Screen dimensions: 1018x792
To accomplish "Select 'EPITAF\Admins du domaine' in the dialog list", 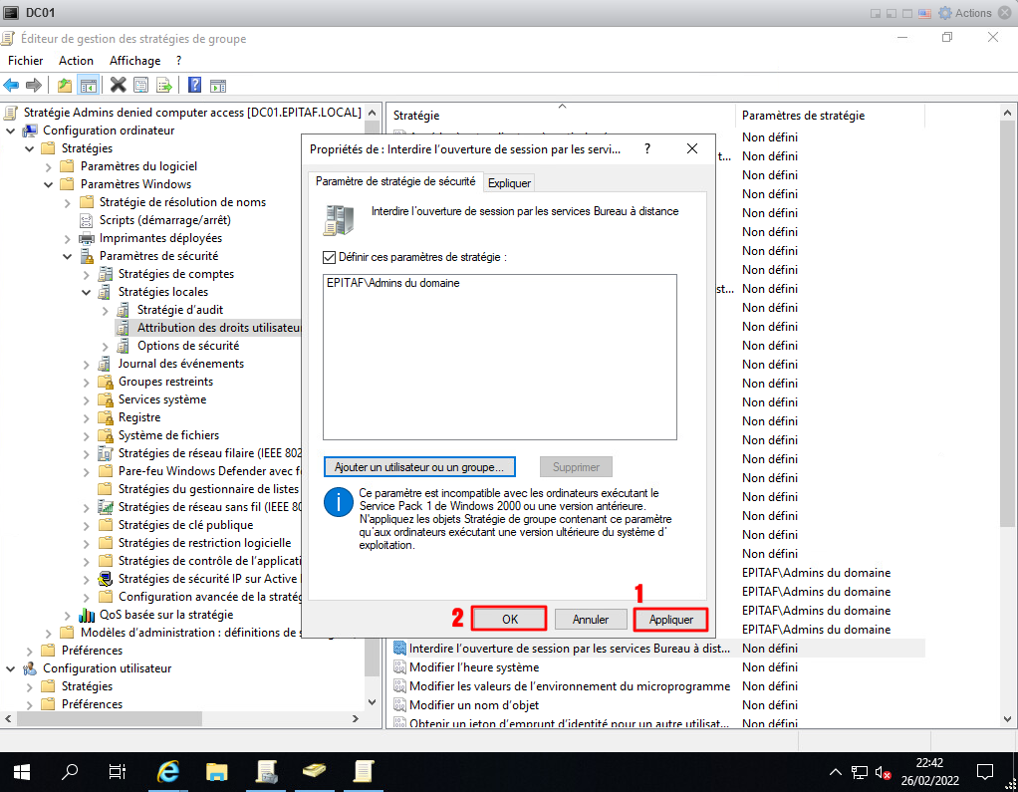I will (x=392, y=283).
